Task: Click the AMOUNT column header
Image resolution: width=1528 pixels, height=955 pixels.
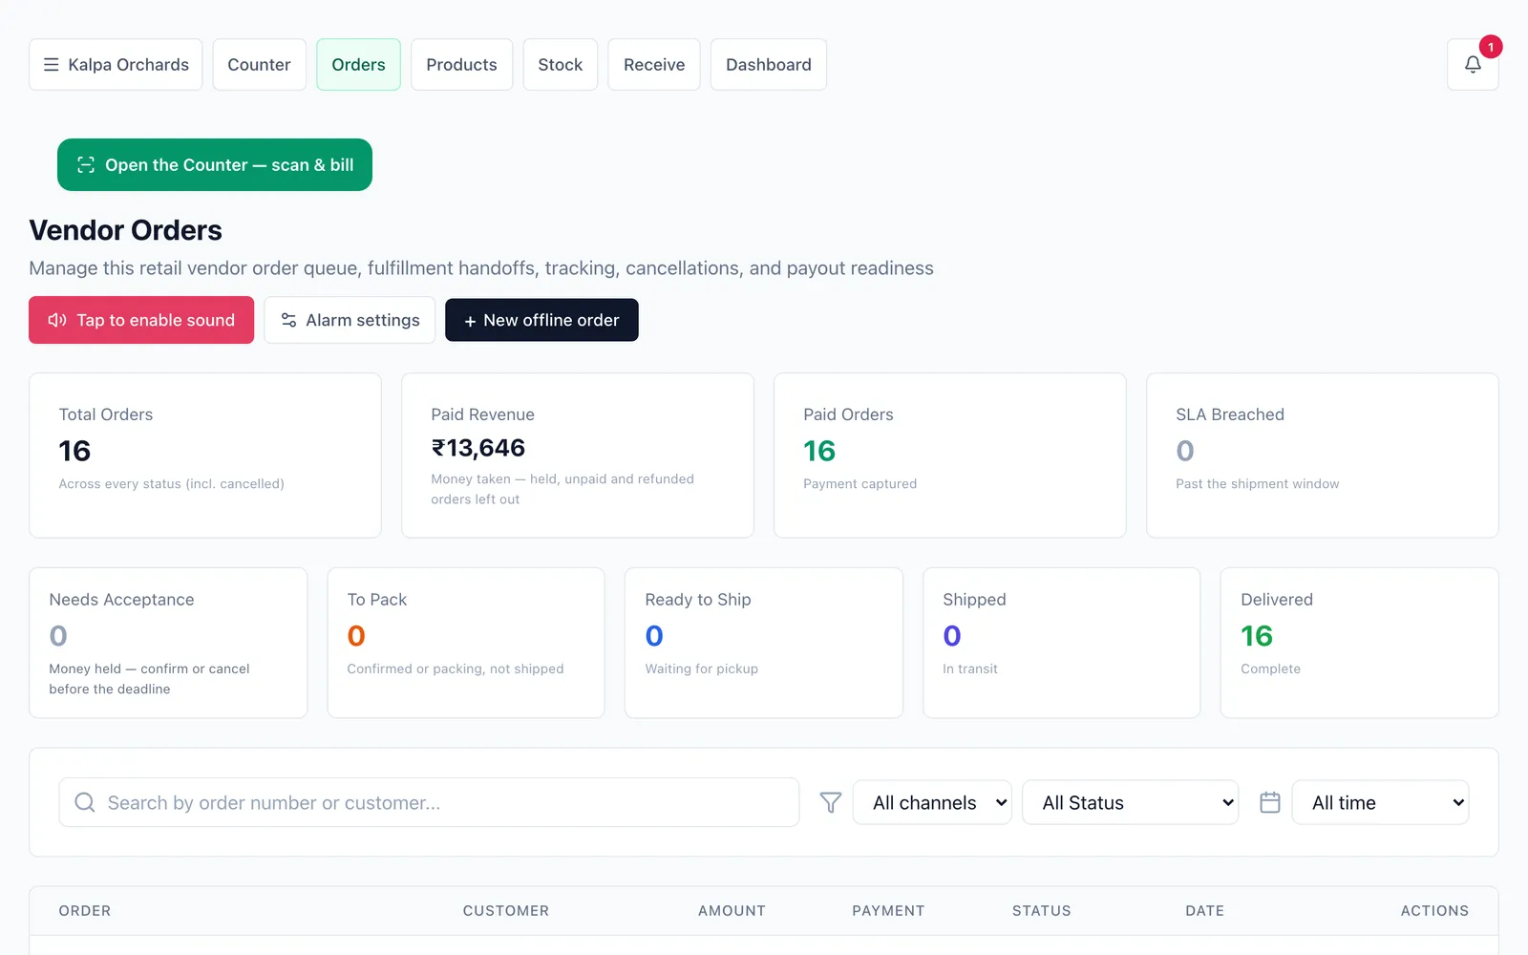Action: coord(732,911)
